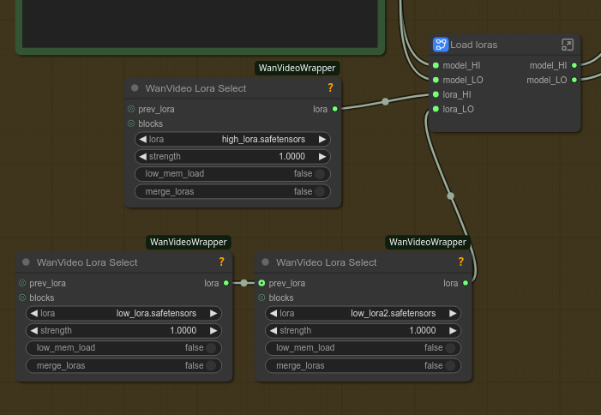Image resolution: width=601 pixels, height=415 pixels.
Task: Edit strength value in low_lora2 node
Action: click(x=363, y=330)
